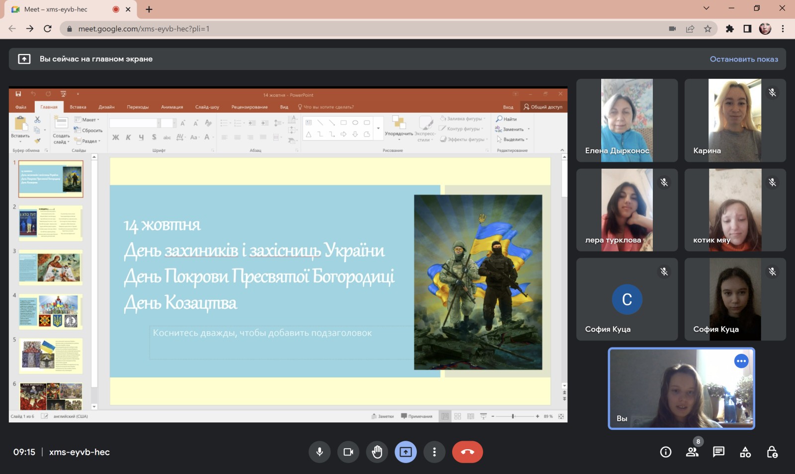Toggle italic К formatting
The height and width of the screenshot is (474, 795).
(x=128, y=137)
